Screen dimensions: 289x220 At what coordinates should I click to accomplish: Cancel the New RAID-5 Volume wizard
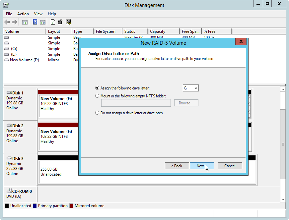point(230,166)
